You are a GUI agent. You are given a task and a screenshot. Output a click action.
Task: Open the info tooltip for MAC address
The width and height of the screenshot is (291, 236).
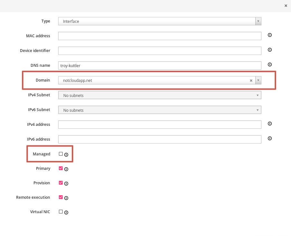coord(270,35)
